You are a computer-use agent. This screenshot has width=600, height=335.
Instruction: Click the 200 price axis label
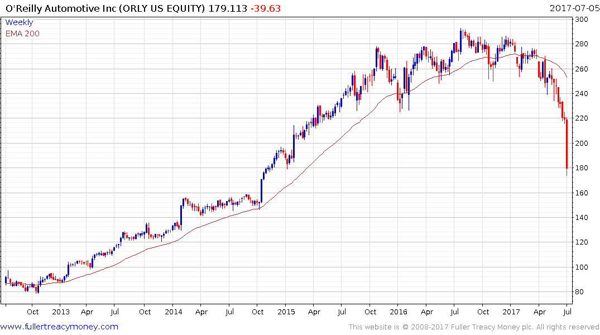tap(582, 143)
